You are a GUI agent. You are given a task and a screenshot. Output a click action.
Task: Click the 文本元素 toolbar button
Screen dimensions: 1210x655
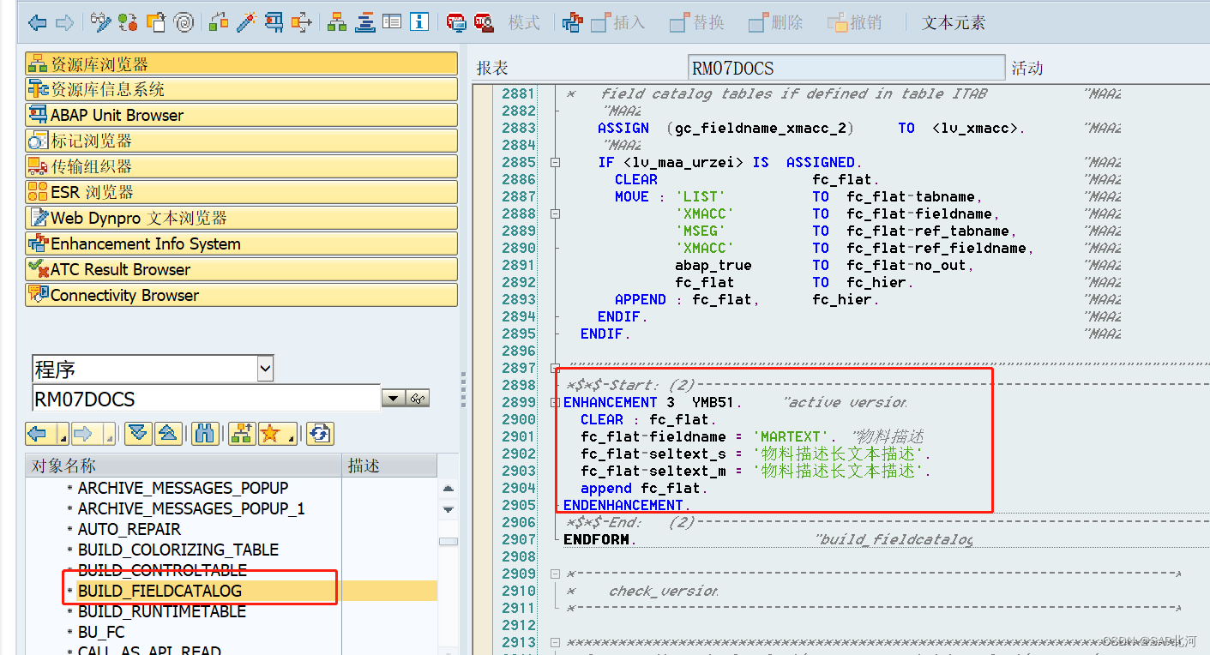[x=954, y=23]
